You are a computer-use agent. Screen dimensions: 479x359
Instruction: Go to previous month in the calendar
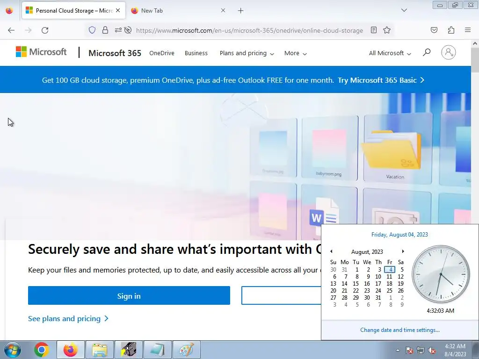331,251
